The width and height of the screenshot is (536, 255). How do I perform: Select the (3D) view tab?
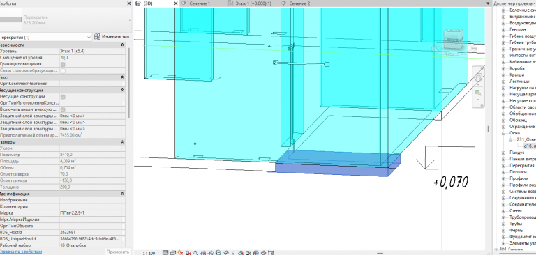(x=148, y=3)
